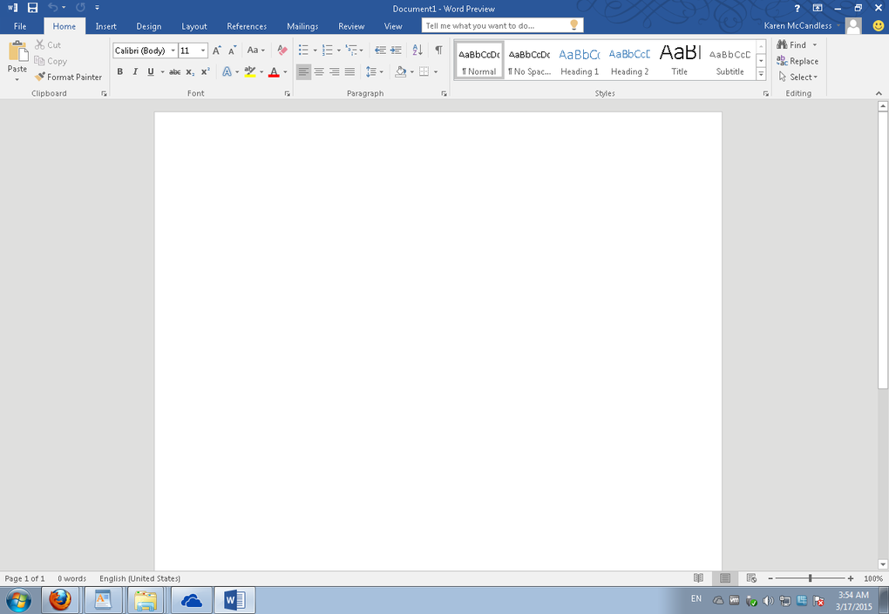Switch to the References tab
The image size is (889, 614).
tap(247, 26)
